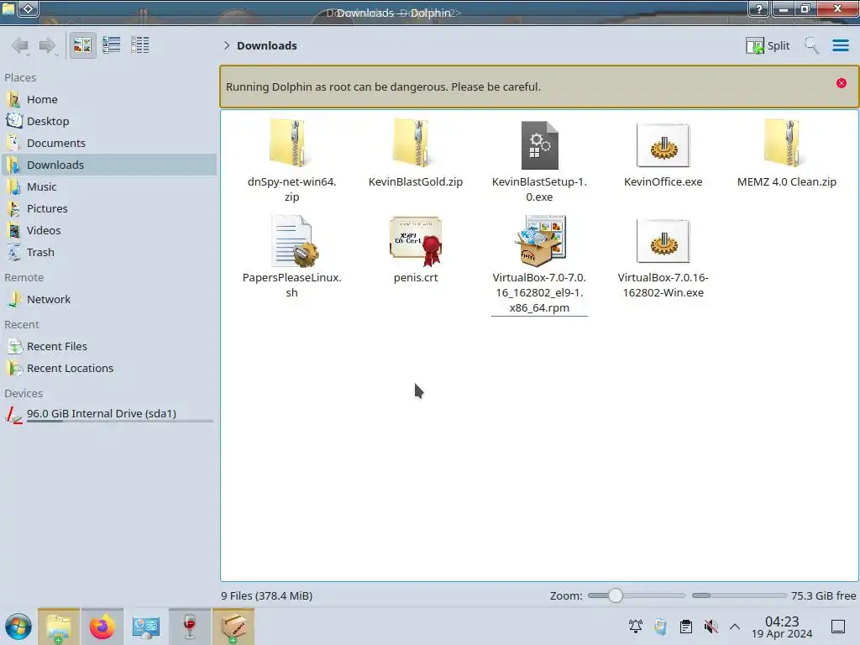Open Documents in Places
This screenshot has width=860, height=645.
(108, 143)
